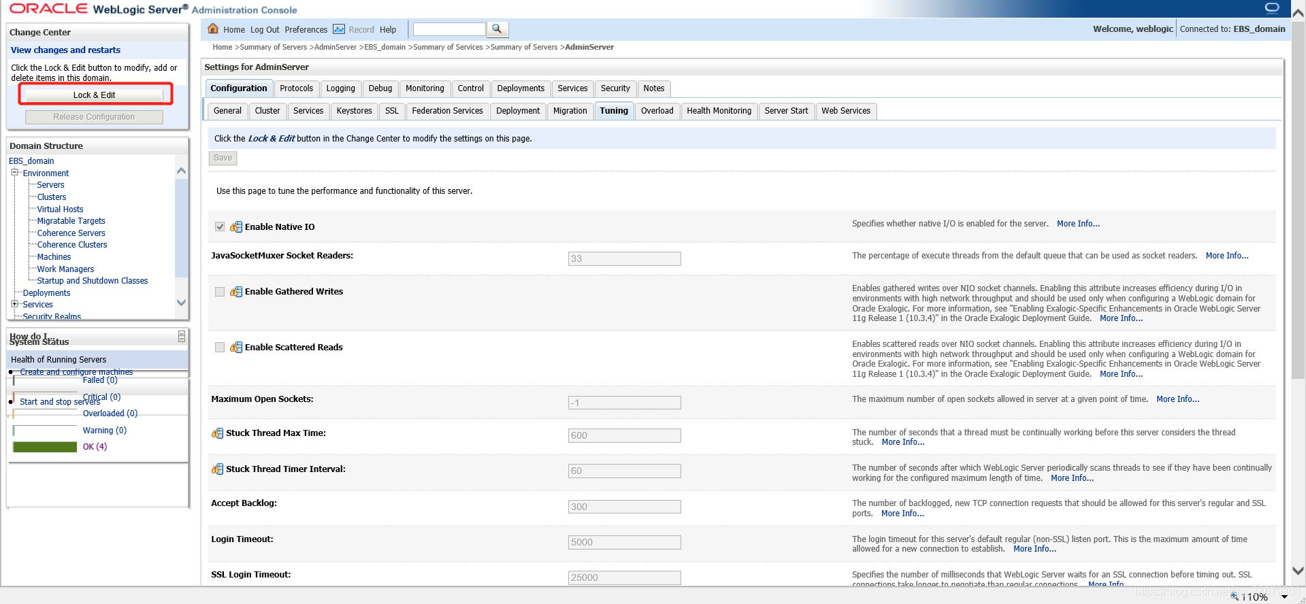
Task: Click the Accept Backlog input field
Action: [x=624, y=507]
